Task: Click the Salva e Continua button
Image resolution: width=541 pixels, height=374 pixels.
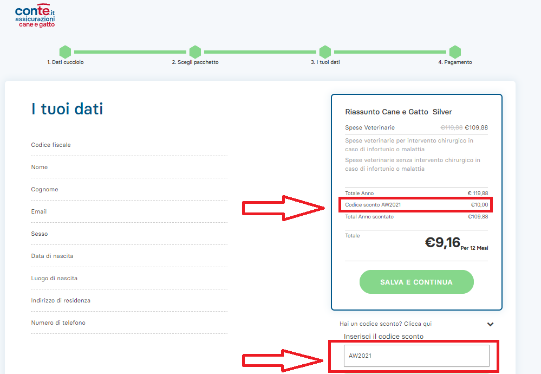Action: pyautogui.click(x=416, y=282)
